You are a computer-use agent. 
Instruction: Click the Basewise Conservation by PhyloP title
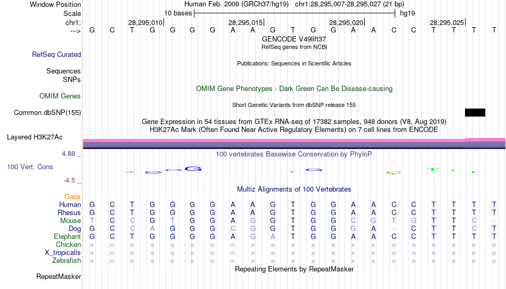[x=294, y=154]
